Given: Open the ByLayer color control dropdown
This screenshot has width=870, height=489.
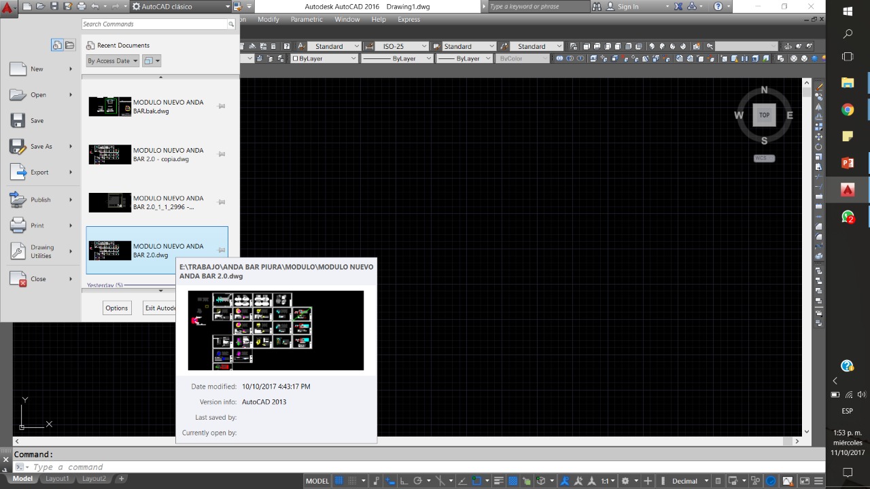Looking at the screenshot, I should click(324, 58).
